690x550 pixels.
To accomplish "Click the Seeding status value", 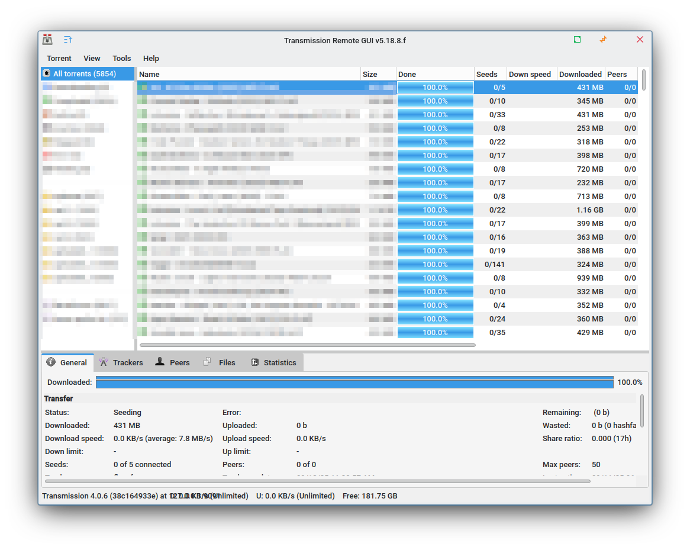I will (127, 412).
